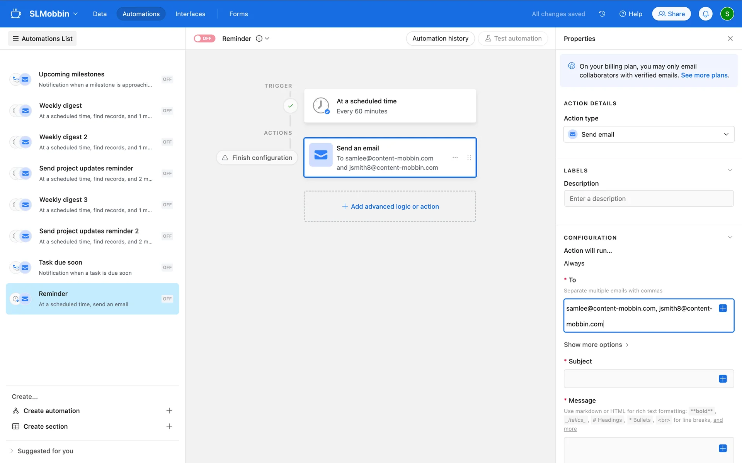Switch to the Data tab
The image size is (742, 463).
(99, 14)
